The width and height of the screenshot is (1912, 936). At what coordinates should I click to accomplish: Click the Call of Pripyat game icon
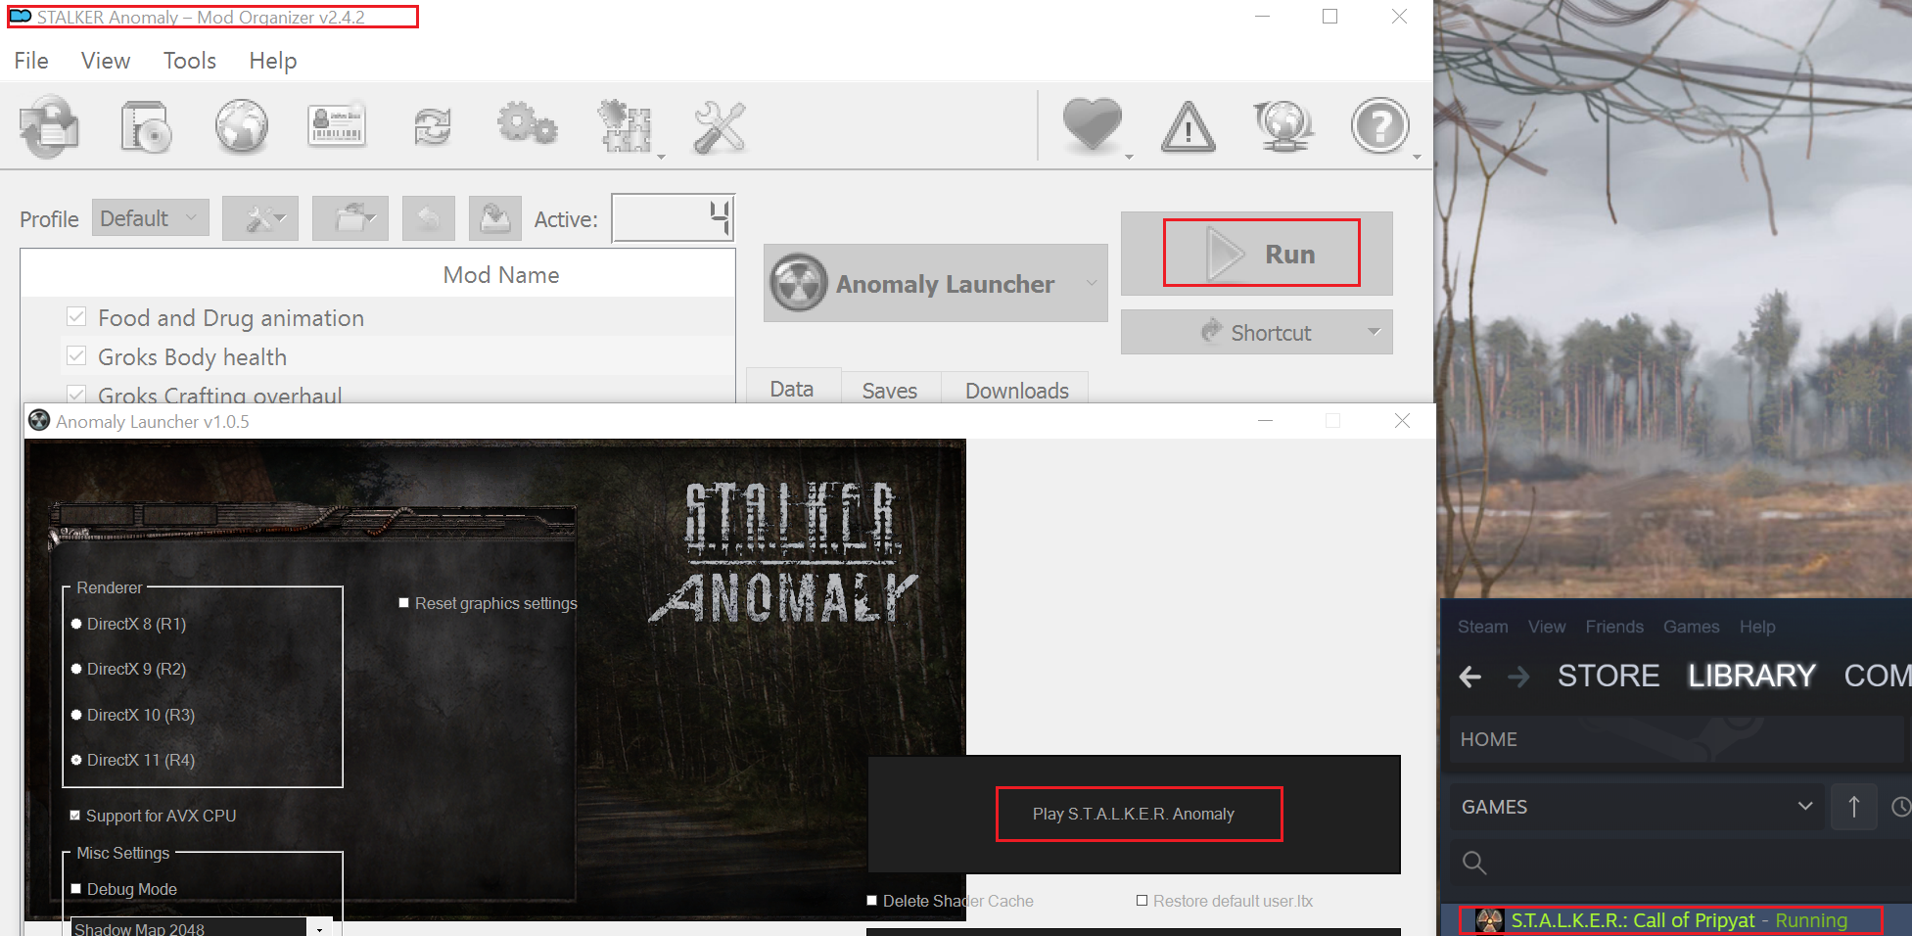tap(1489, 920)
